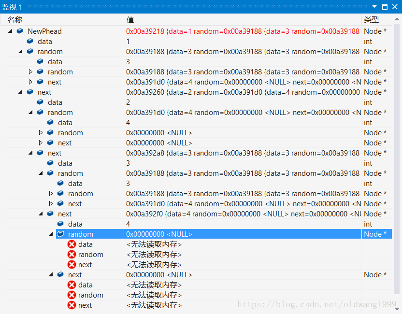The image size is (402, 314).
Task: Click cube icon of next row 0x00a39260
Action: click(x=30, y=92)
